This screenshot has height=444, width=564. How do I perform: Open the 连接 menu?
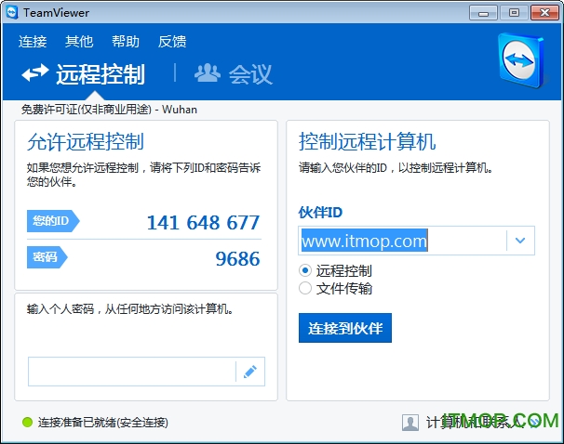[33, 41]
